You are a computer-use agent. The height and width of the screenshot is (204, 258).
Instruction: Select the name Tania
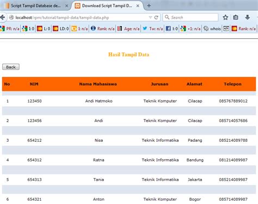click(99, 179)
